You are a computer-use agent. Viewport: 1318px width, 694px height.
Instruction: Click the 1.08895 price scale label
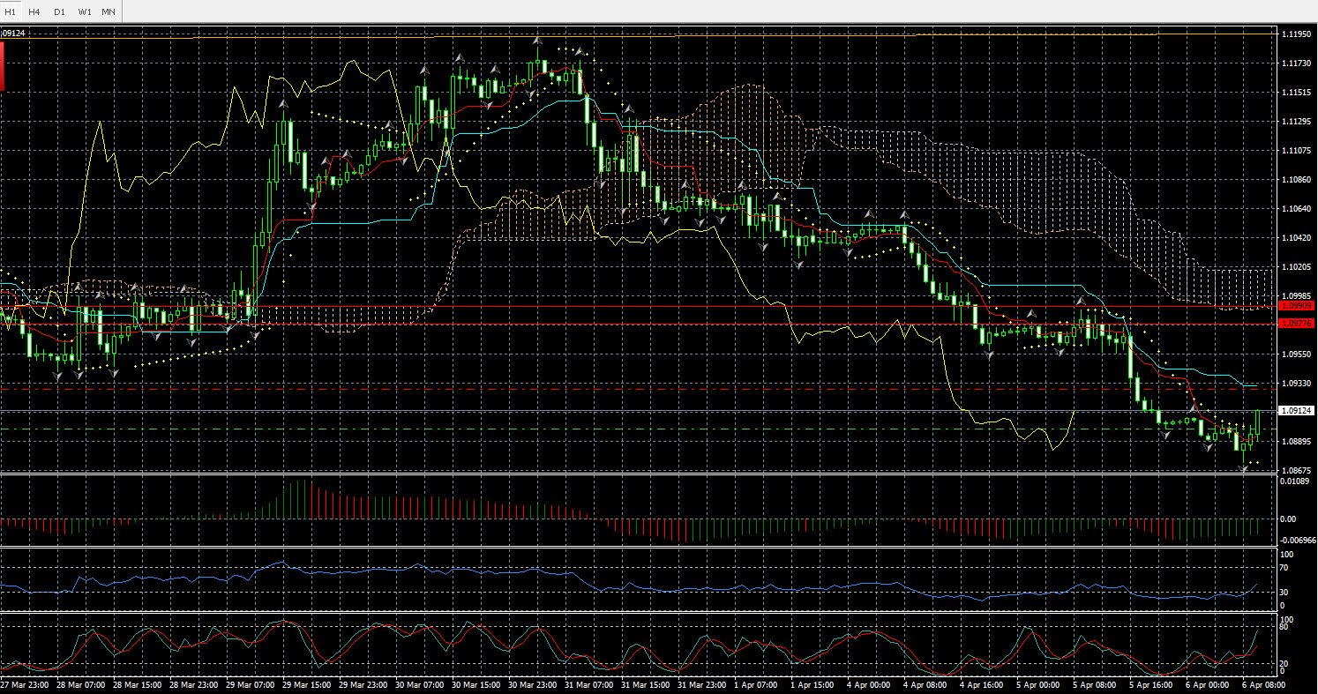[x=1296, y=441]
